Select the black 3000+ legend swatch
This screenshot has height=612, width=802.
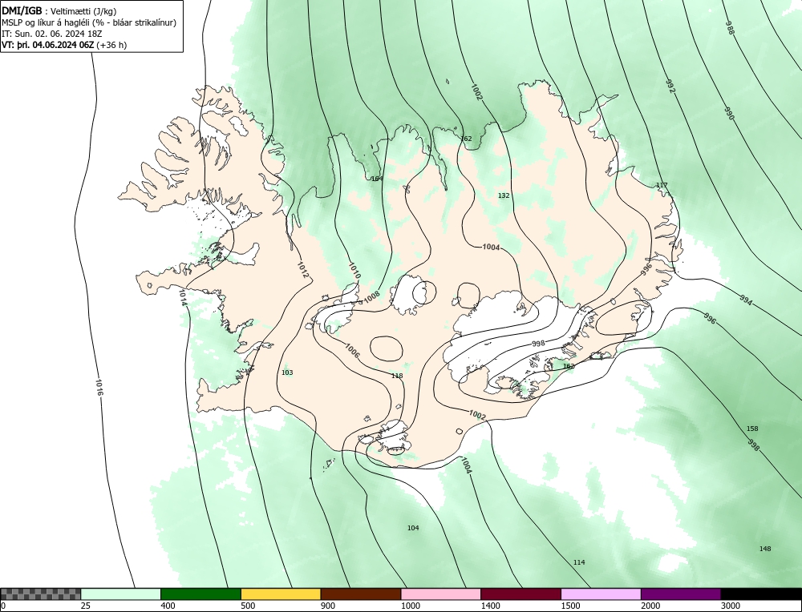tap(761, 594)
